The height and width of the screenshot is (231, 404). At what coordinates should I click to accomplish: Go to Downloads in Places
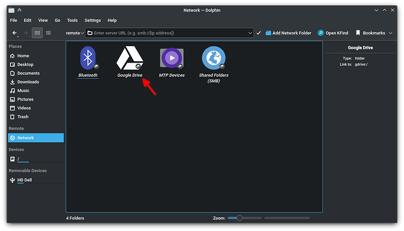coord(36,82)
